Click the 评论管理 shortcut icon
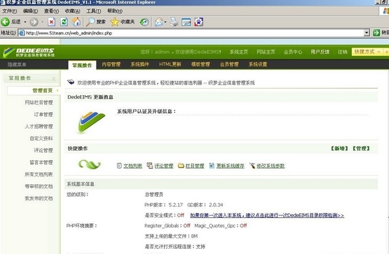This screenshot has width=389, height=254. pyautogui.click(x=150, y=165)
